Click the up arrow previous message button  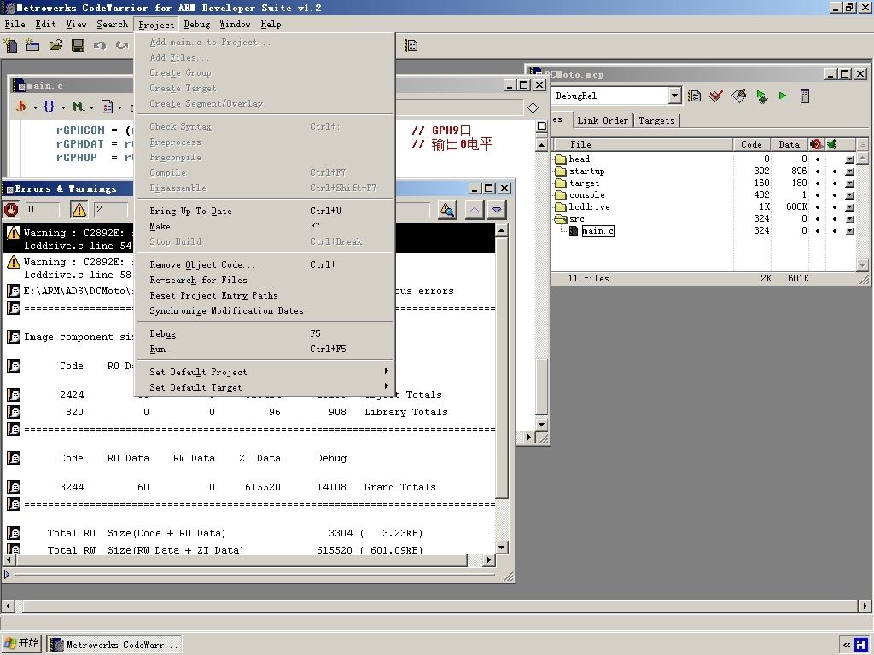[475, 210]
